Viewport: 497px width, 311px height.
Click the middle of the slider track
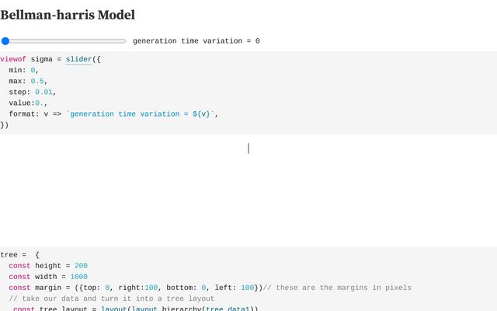coord(64,41)
